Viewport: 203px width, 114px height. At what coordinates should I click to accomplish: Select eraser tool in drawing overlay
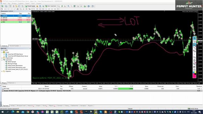tap(194, 51)
